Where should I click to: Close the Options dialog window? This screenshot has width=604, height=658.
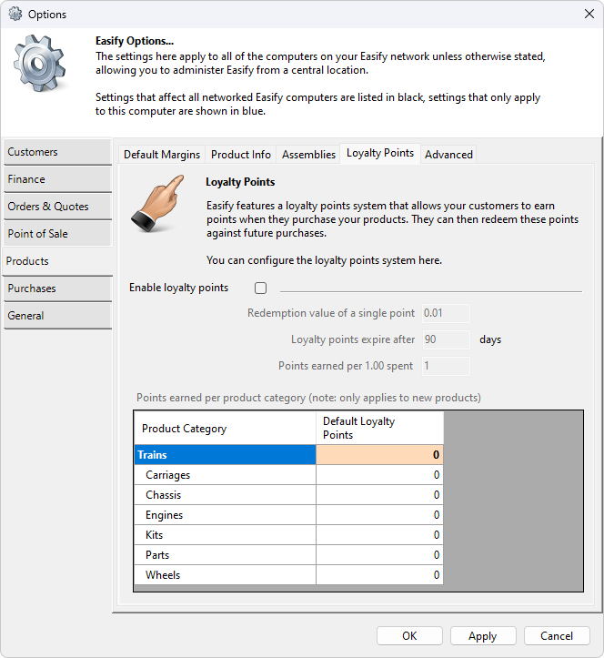pyautogui.click(x=587, y=15)
